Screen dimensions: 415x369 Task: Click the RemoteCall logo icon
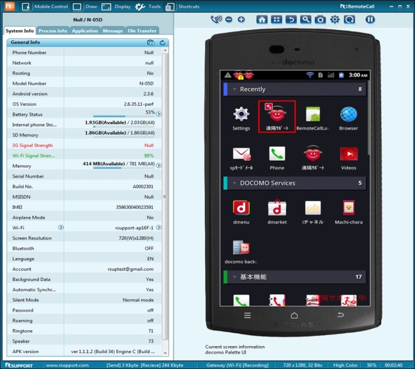point(10,6)
